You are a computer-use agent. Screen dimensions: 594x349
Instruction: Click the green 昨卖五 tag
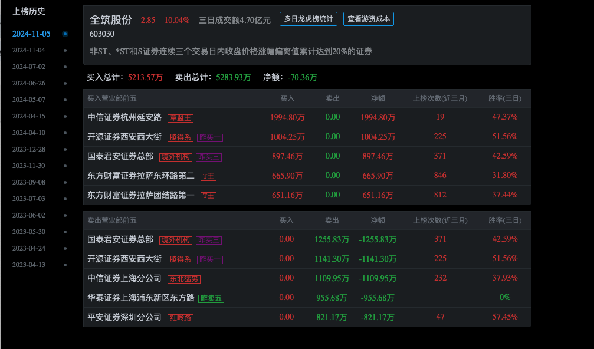tap(212, 298)
